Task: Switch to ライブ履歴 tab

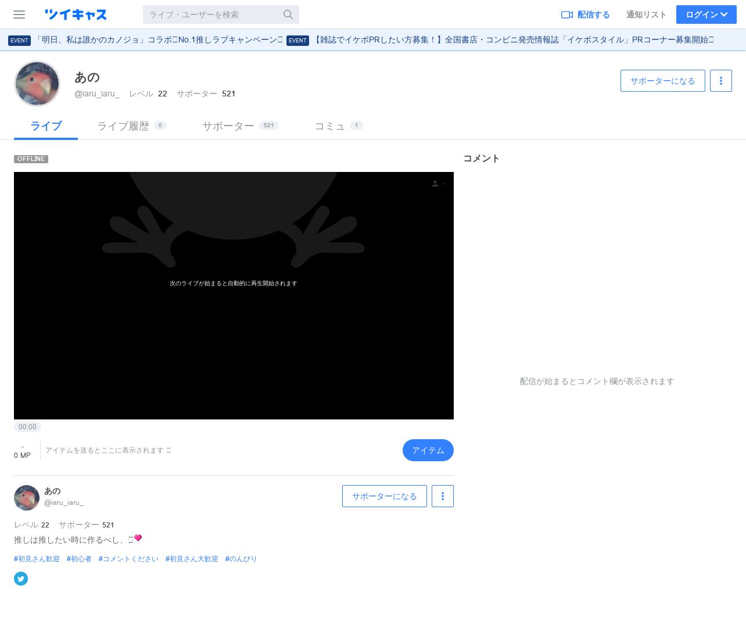Action: coord(132,126)
